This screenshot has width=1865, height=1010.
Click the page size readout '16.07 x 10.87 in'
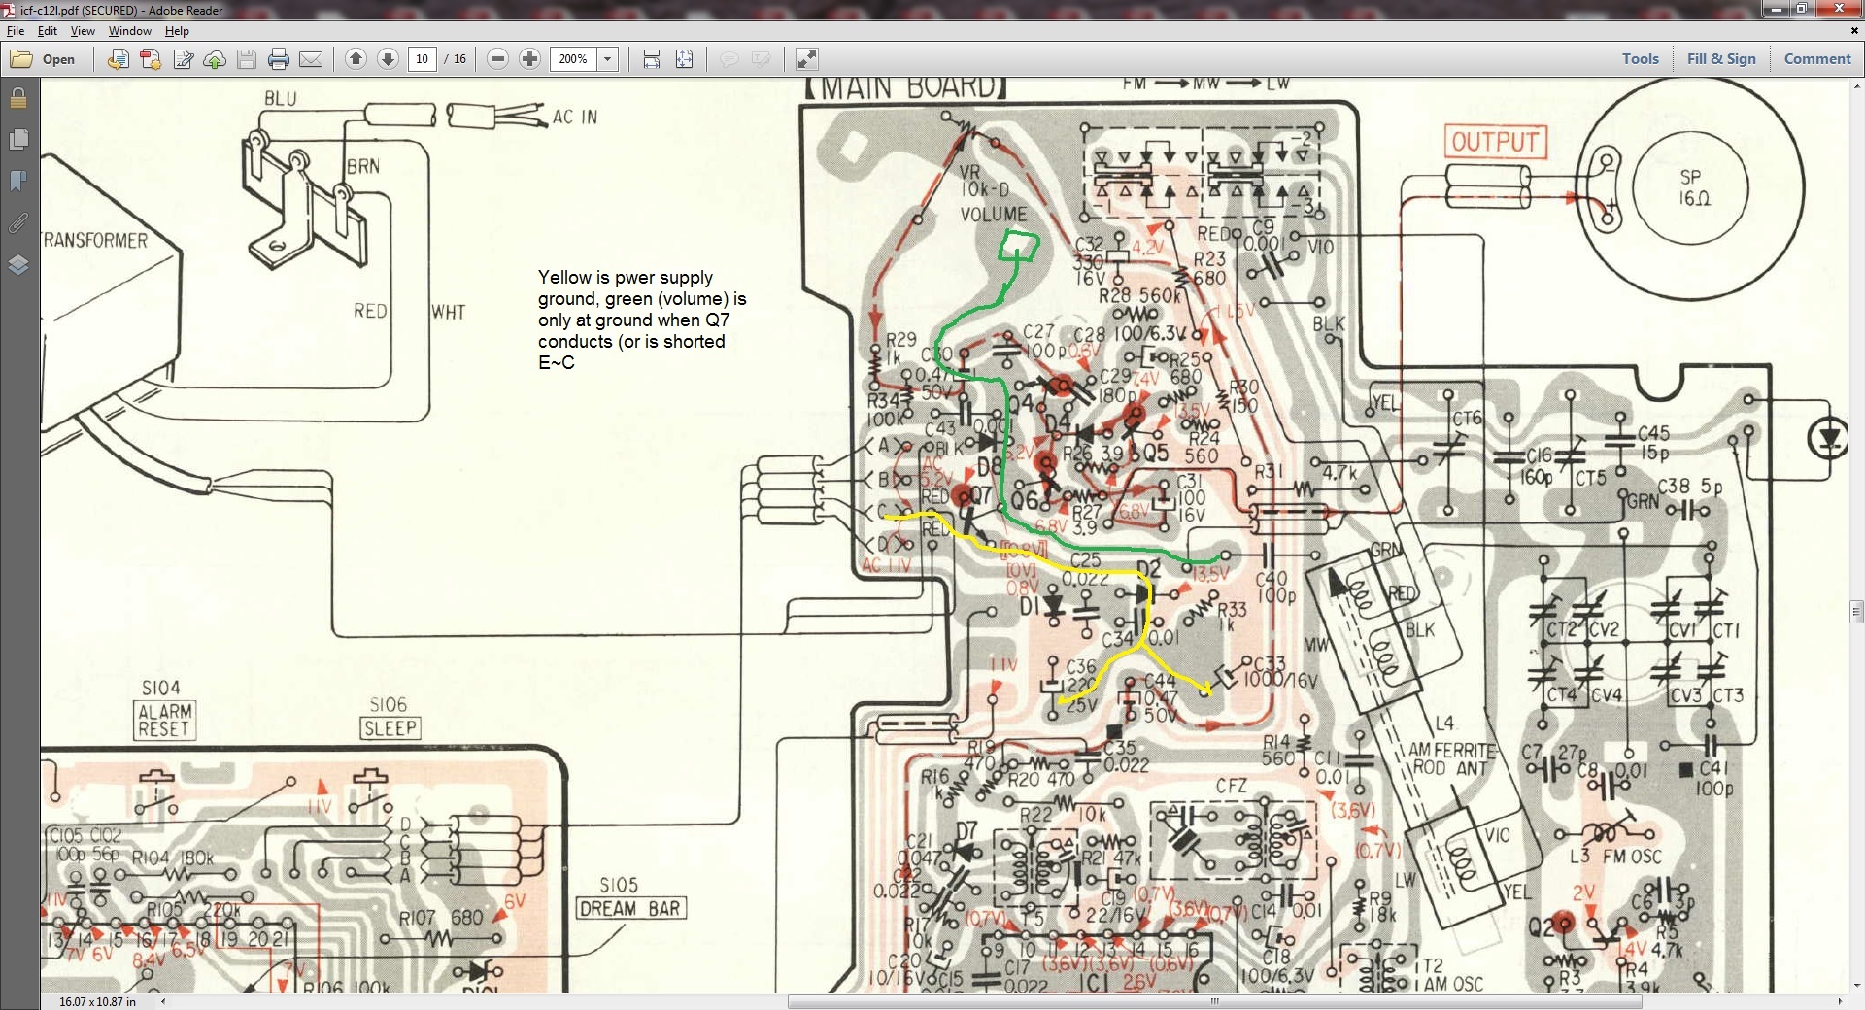(x=97, y=1001)
